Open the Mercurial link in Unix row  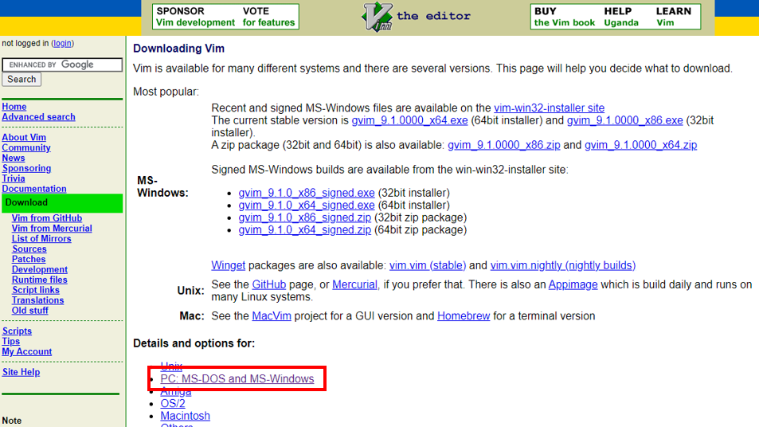pyautogui.click(x=355, y=284)
